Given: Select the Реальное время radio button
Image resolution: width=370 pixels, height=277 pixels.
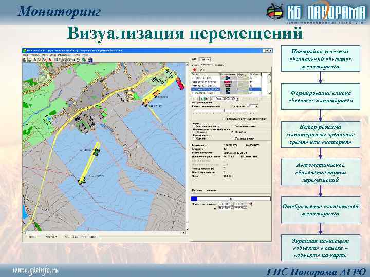Looking at the screenshot, I should point(232,138).
